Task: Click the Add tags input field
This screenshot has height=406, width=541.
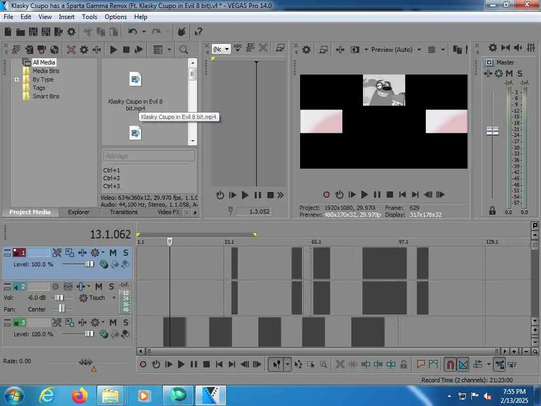Action: click(x=148, y=156)
